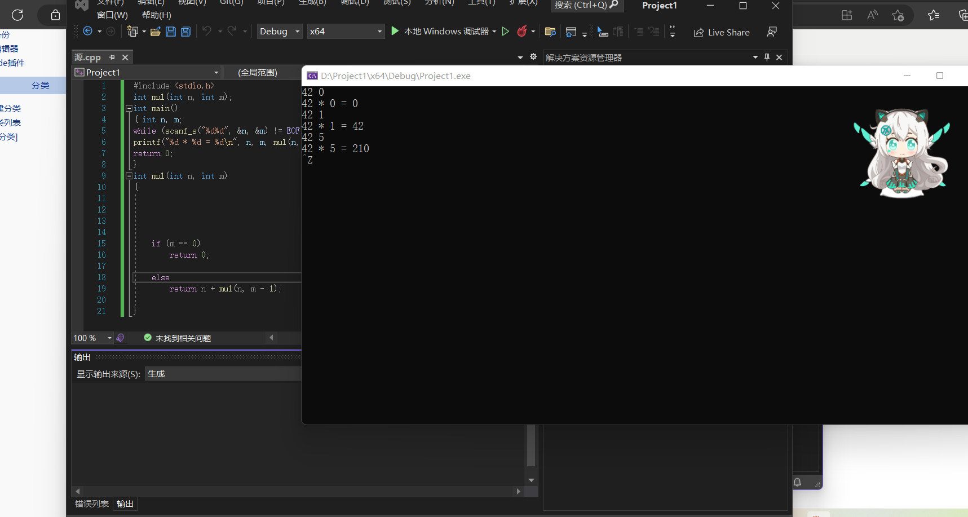Screen dimensions: 968x517
Task: Click the New Project toolbar icon
Action: point(132,32)
